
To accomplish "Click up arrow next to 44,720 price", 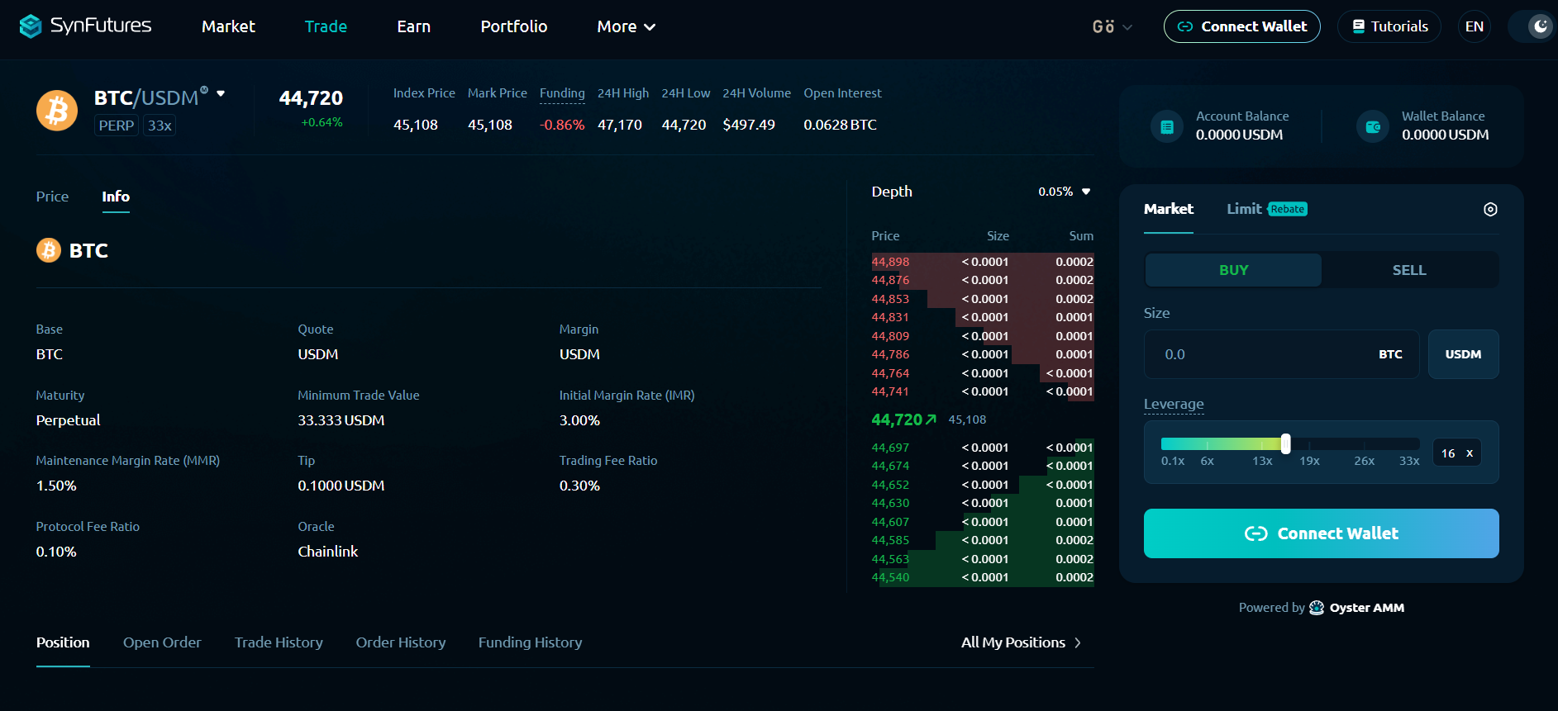I will coord(931,419).
